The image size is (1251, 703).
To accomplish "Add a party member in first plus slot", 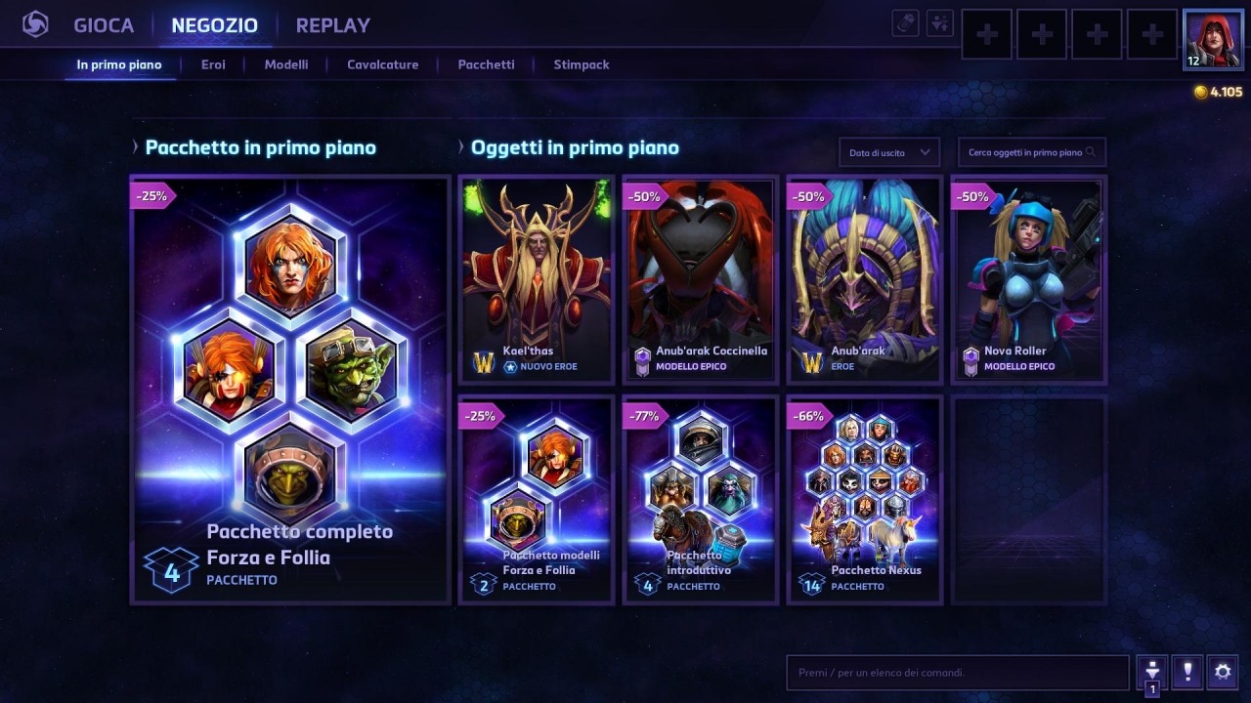I will point(987,35).
